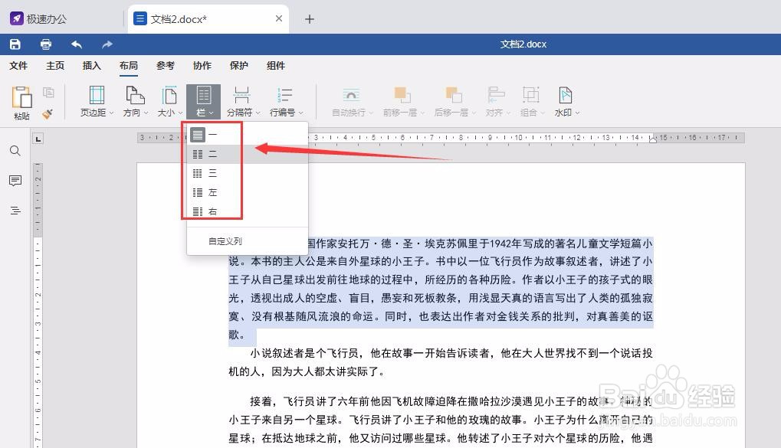Open the navigation headings icon in sidebar
781x448 pixels.
pyautogui.click(x=15, y=211)
